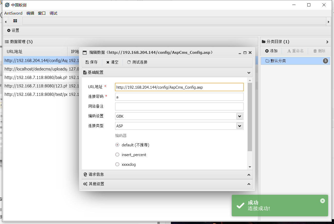Clear the form fields

click(x=112, y=62)
